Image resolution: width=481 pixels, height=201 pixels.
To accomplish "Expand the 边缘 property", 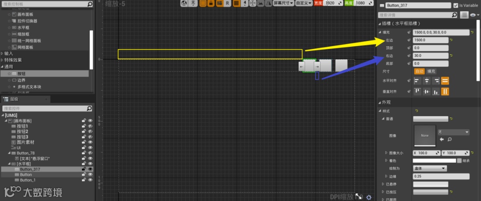I will point(386,176).
